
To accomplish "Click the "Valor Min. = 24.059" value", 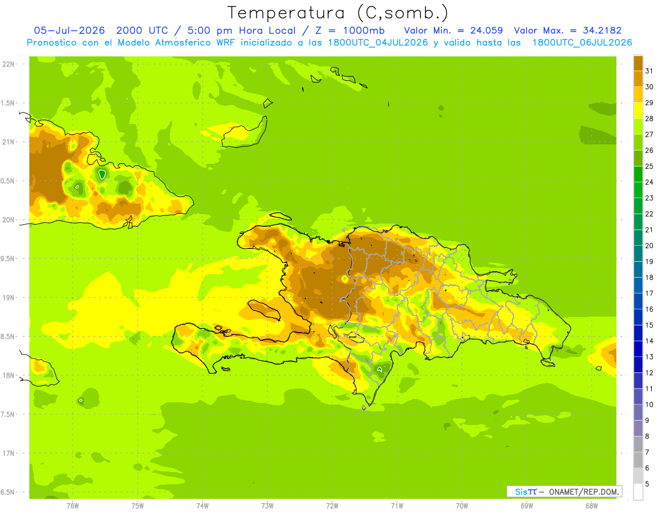I will 453,30.
